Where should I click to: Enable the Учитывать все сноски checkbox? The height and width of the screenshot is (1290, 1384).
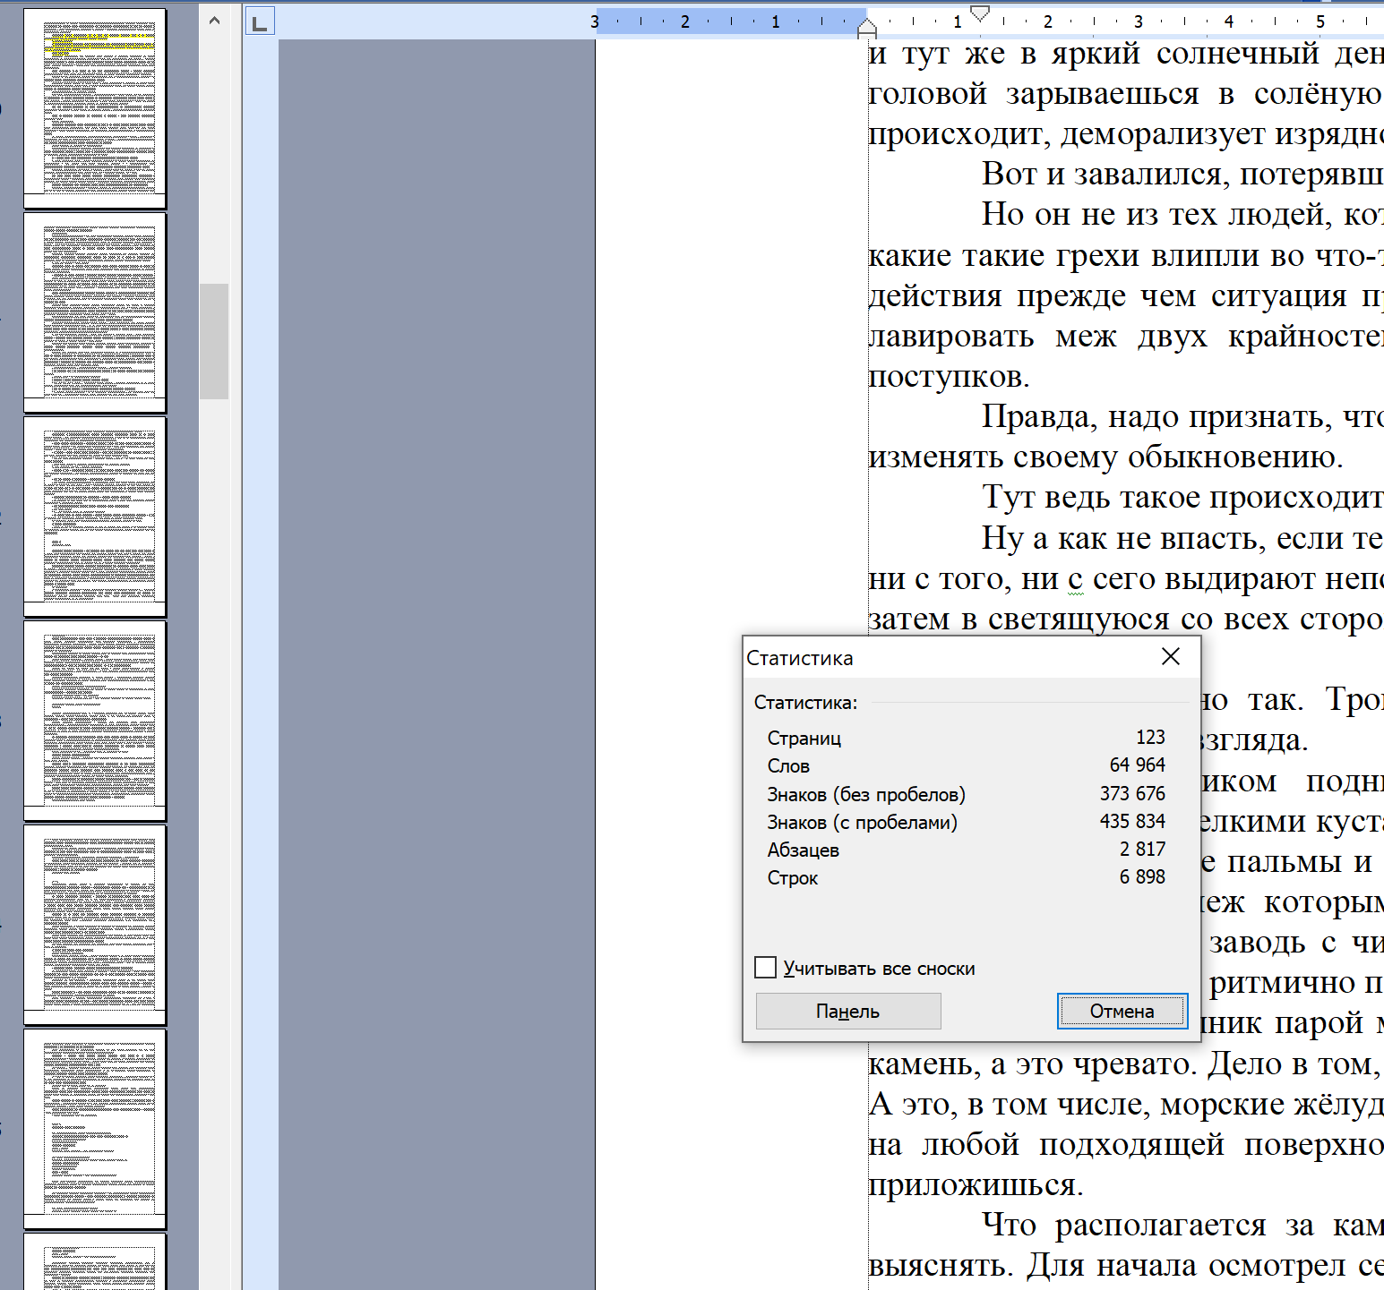[x=766, y=968]
